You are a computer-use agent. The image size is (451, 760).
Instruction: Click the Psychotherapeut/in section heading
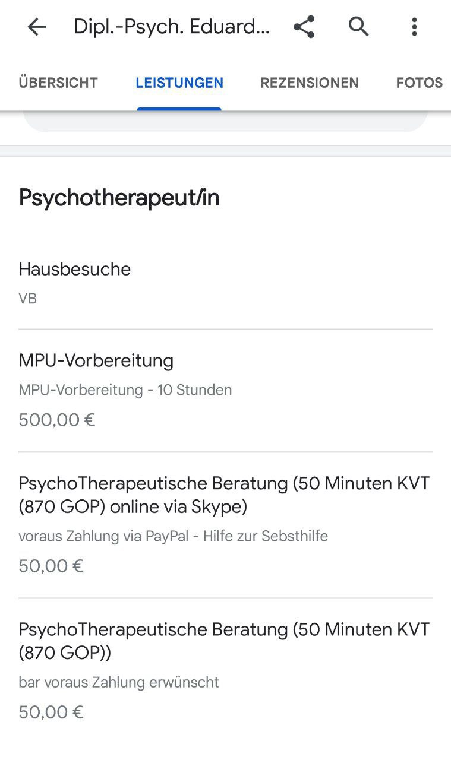point(119,198)
